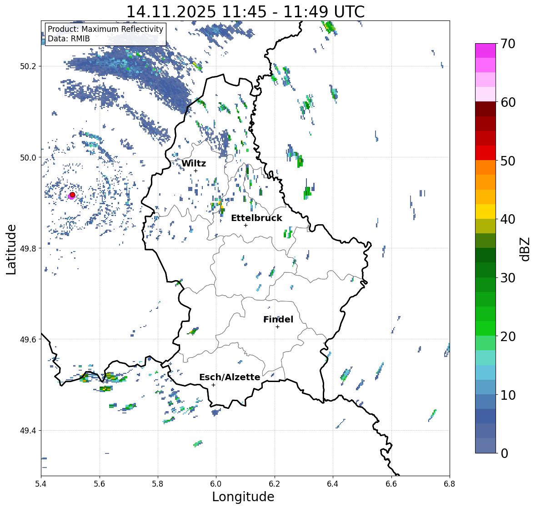Click colorbar tick label 70

coord(508,44)
